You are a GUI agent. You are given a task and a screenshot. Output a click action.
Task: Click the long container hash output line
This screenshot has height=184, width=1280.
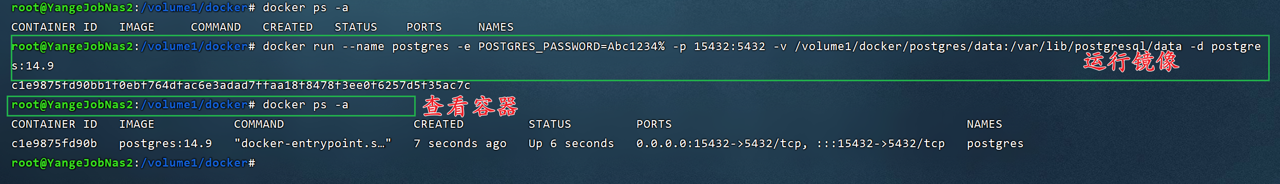tap(241, 85)
